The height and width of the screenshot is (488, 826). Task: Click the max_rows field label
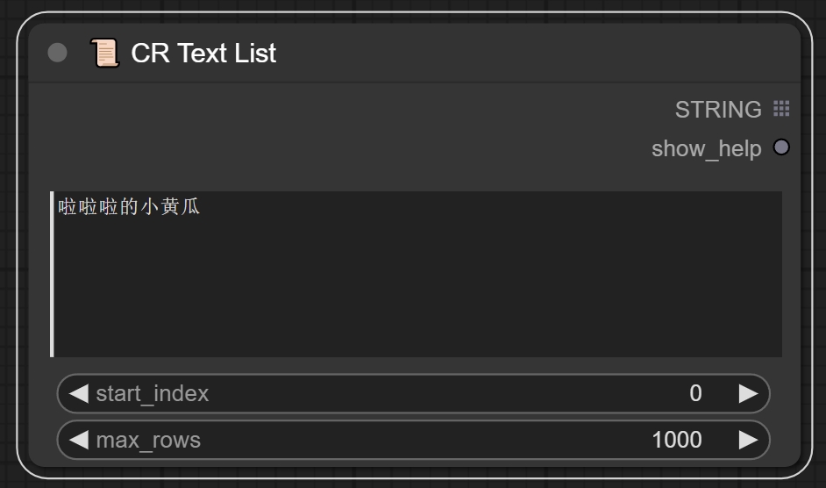pyautogui.click(x=148, y=440)
